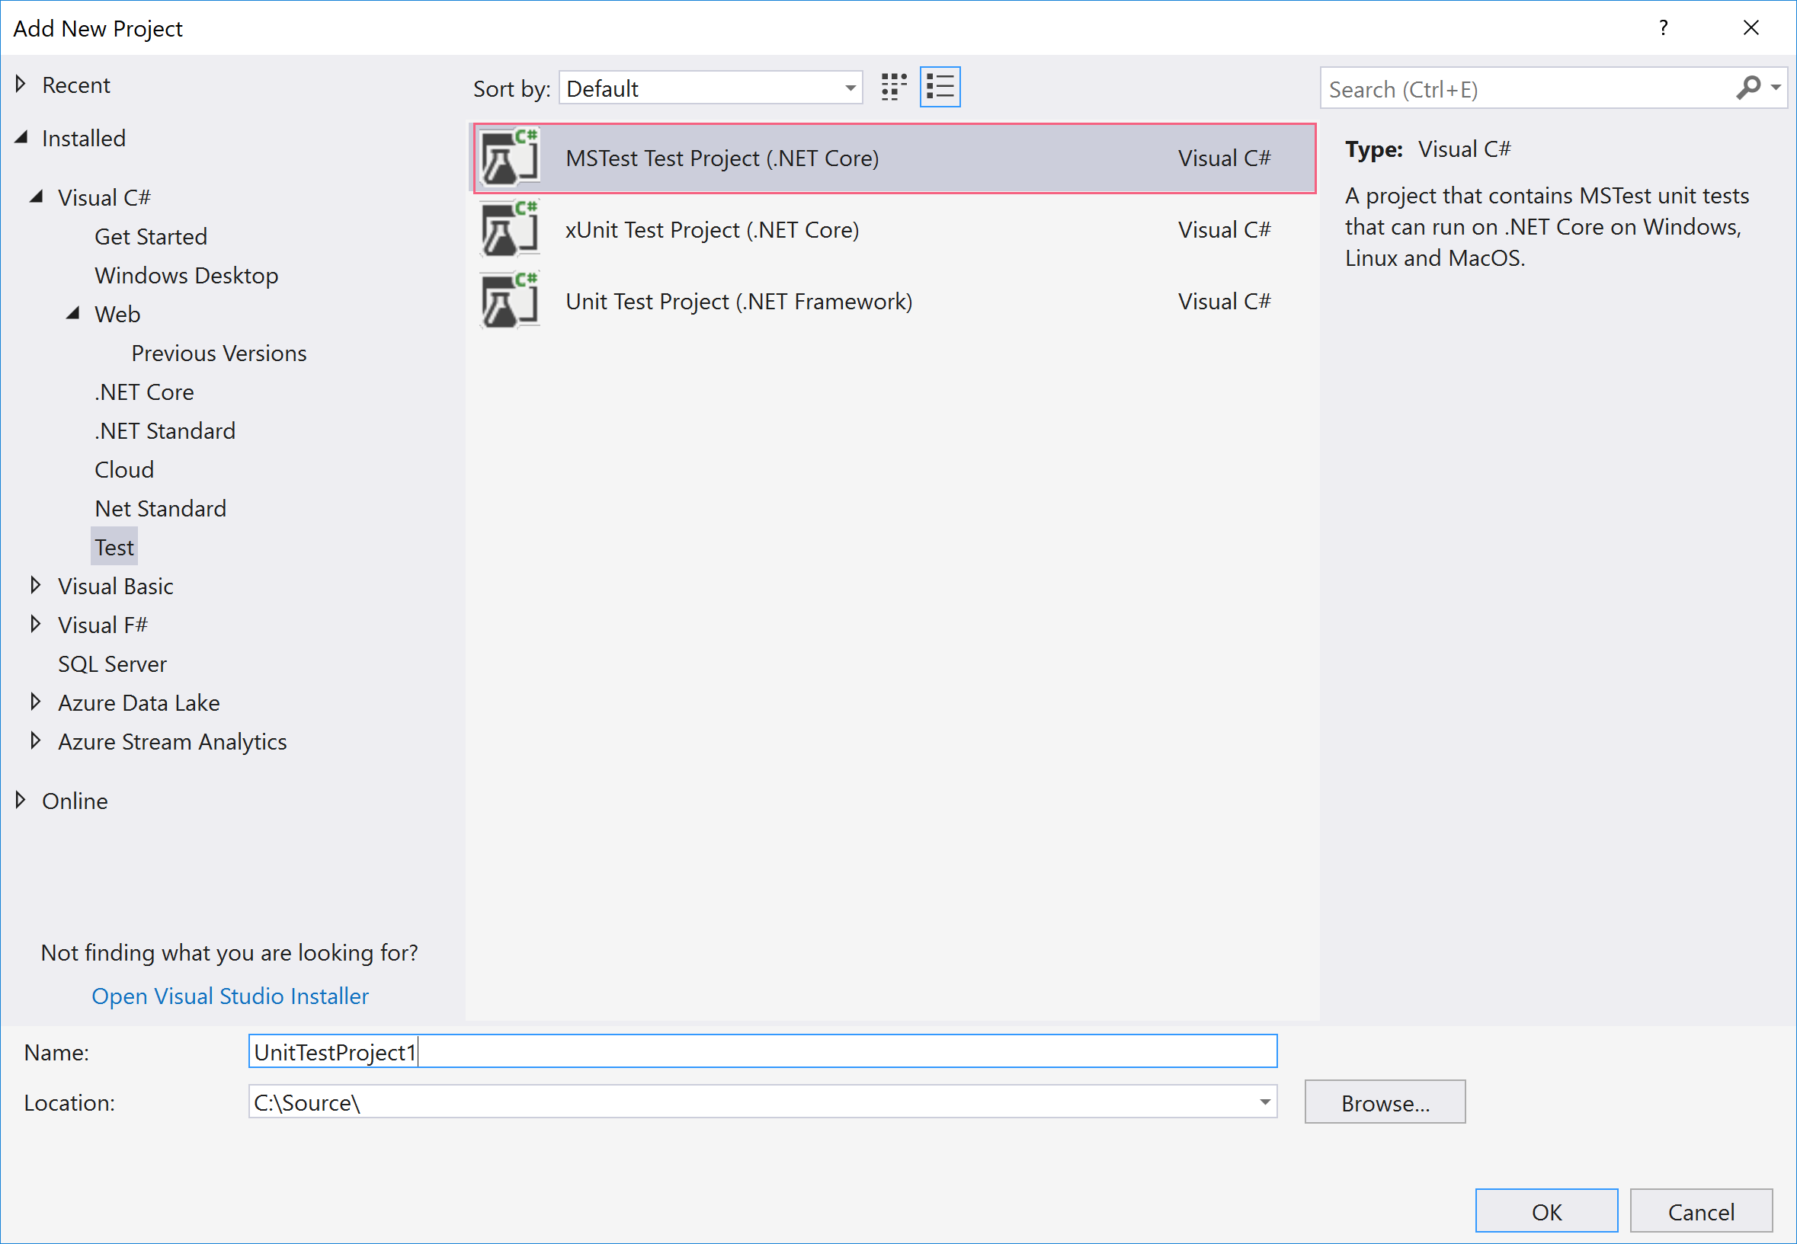Viewport: 1797px width, 1244px height.
Task: Open the Location dropdown arrow
Action: click(1264, 1102)
